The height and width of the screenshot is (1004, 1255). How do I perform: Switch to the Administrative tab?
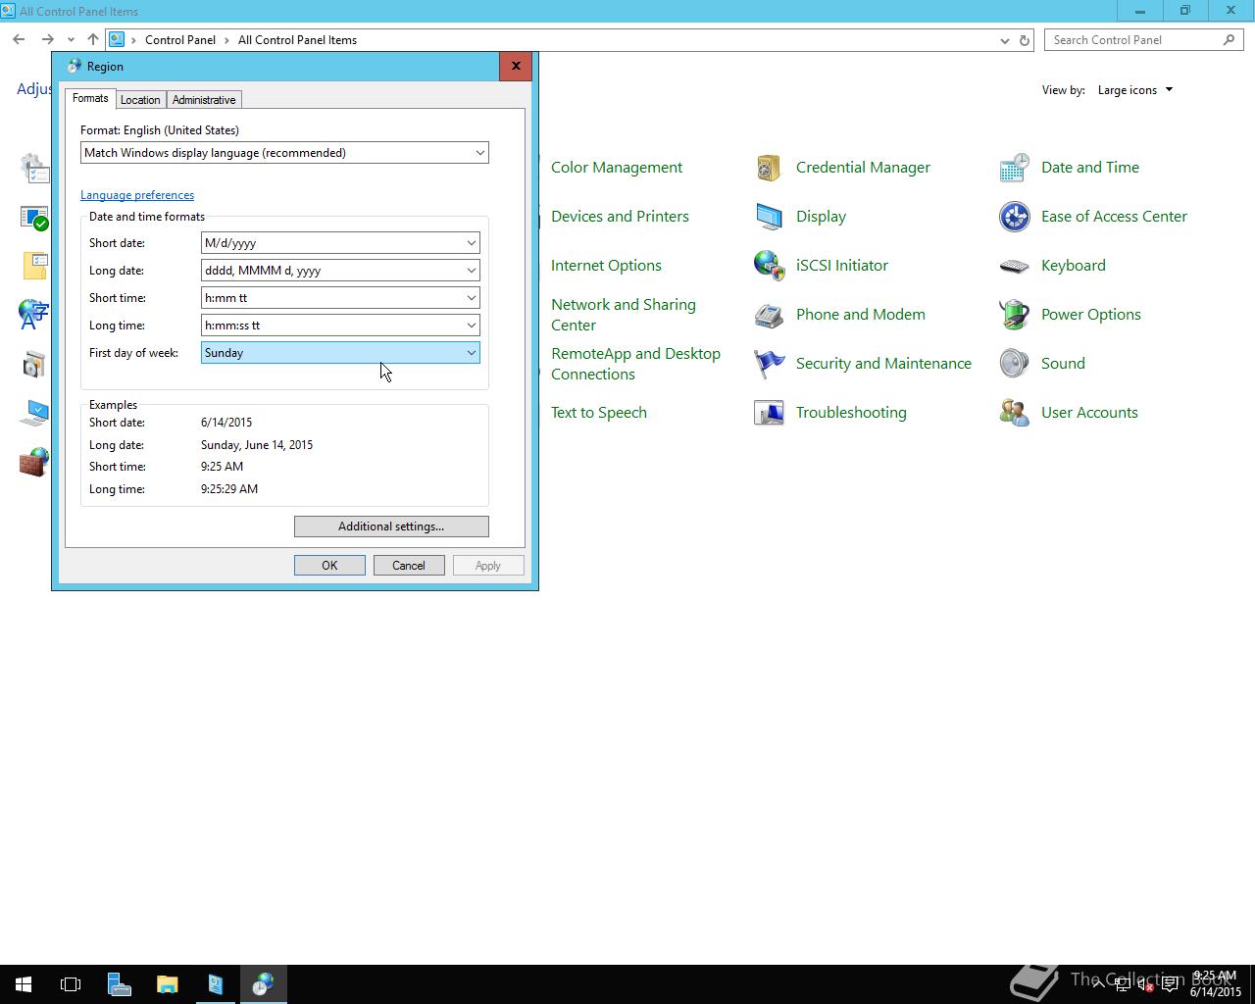[x=204, y=100]
